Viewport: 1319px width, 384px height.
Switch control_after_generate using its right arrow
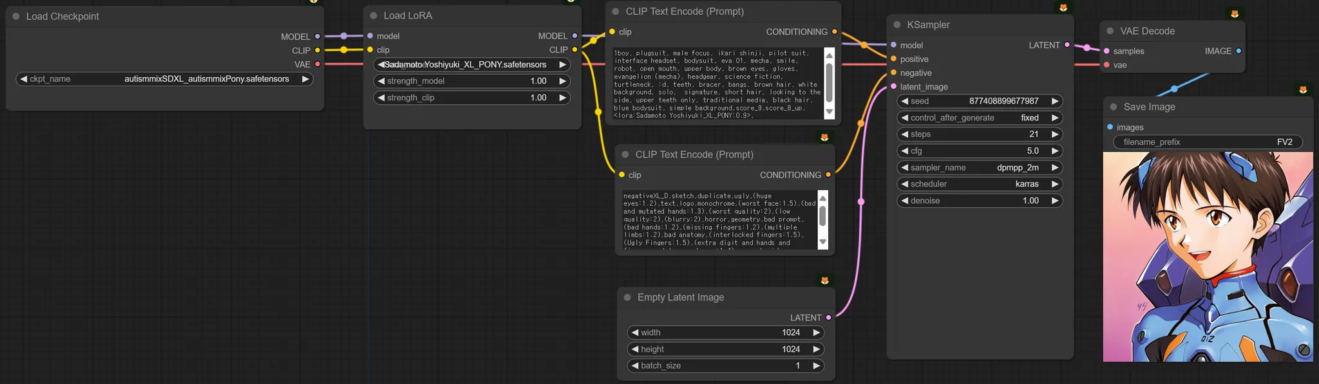[x=1055, y=118]
